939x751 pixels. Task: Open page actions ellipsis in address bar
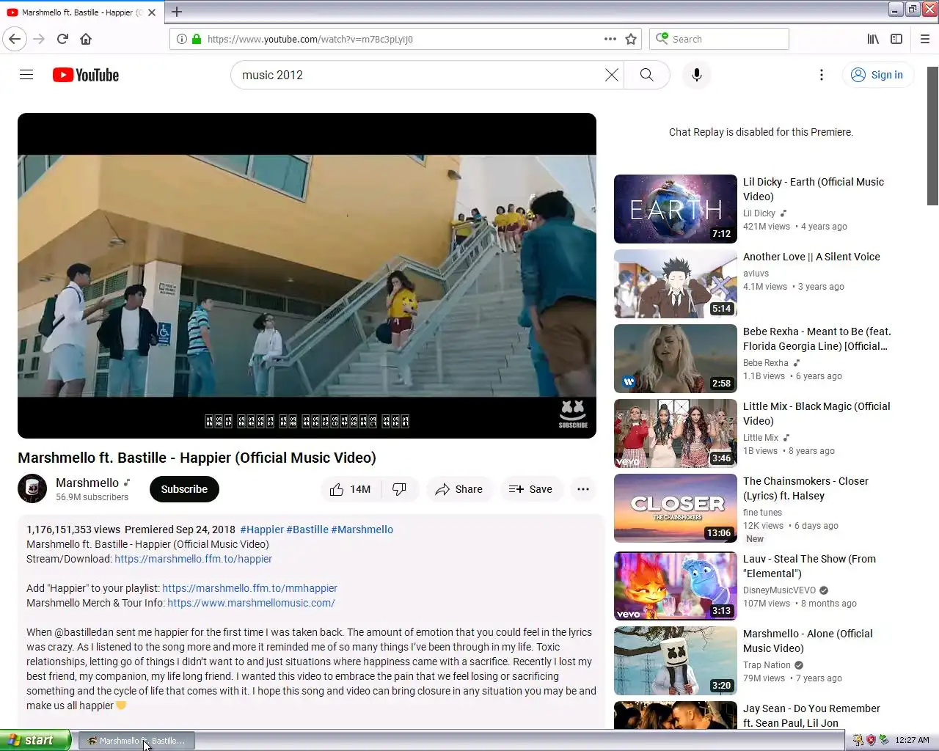pos(610,39)
